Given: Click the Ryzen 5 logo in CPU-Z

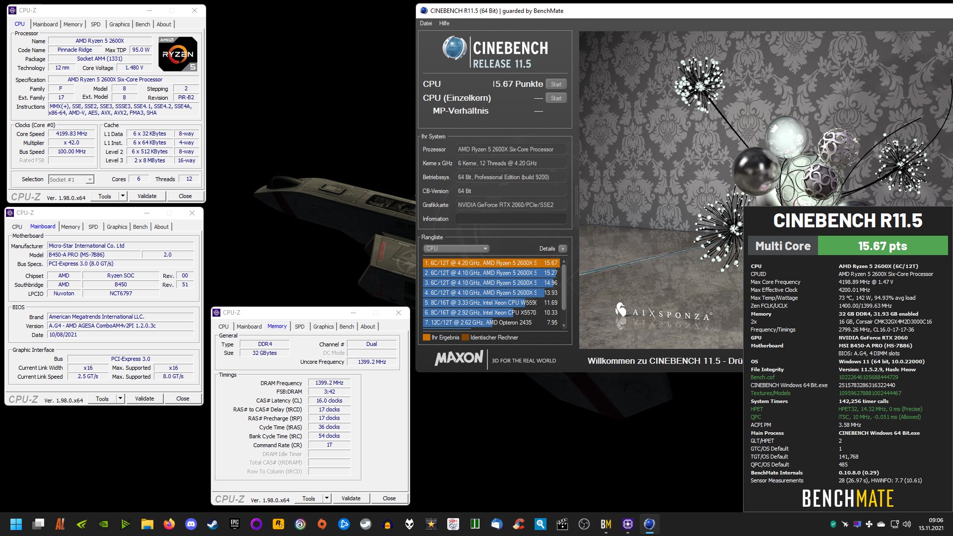Looking at the screenshot, I should [x=178, y=54].
